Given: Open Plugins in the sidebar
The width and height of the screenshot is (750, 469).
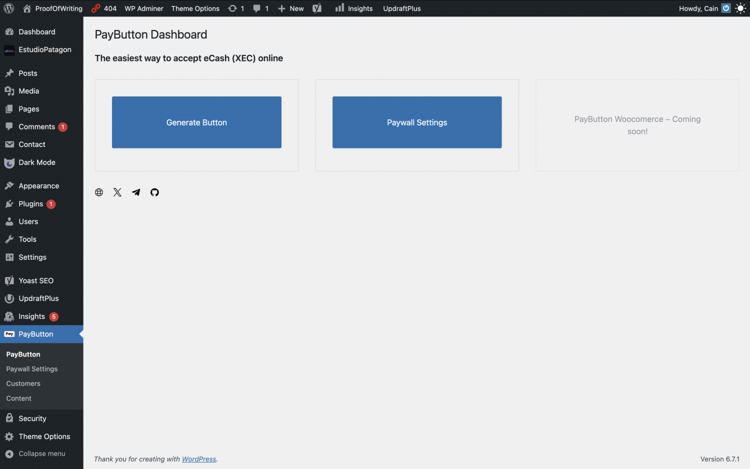Looking at the screenshot, I should [31, 204].
